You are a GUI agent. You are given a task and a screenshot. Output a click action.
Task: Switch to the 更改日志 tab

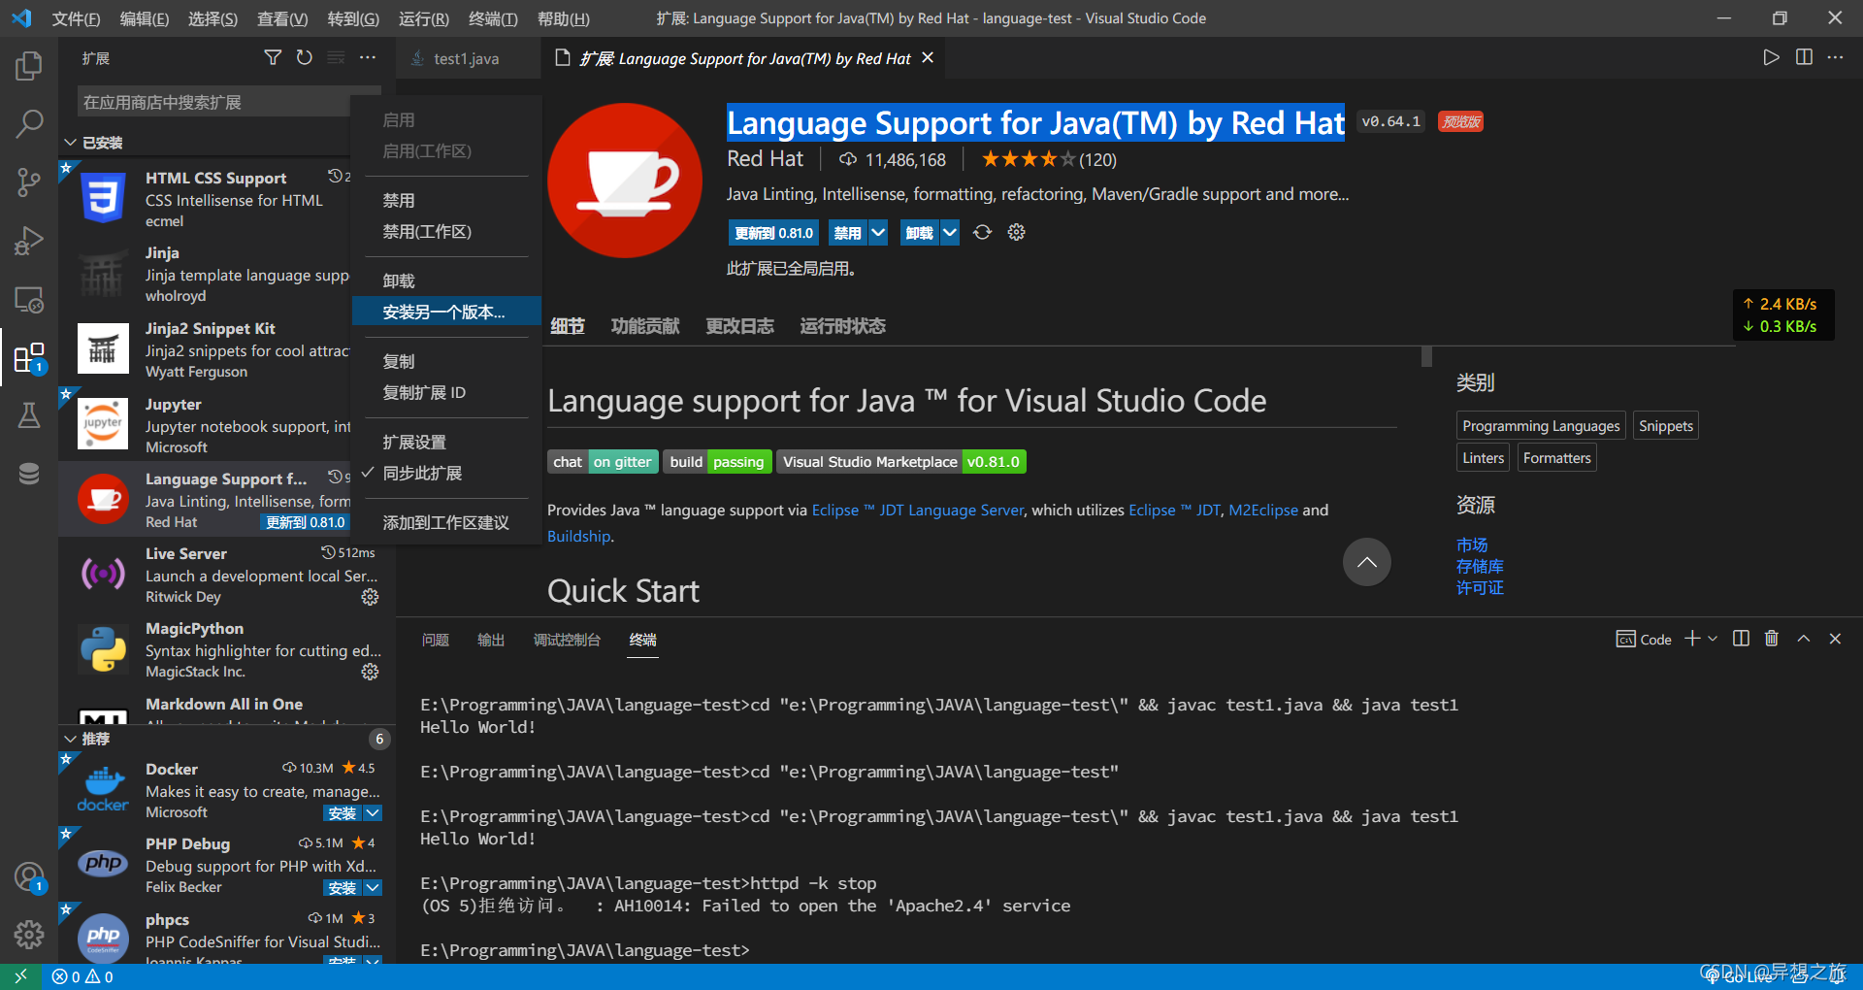pos(738,326)
